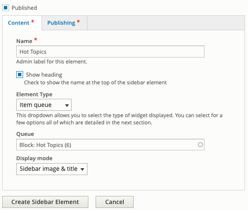Click the Element Type label

coord(34,94)
